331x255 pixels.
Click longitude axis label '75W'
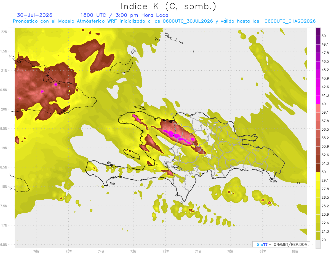click(x=69, y=252)
